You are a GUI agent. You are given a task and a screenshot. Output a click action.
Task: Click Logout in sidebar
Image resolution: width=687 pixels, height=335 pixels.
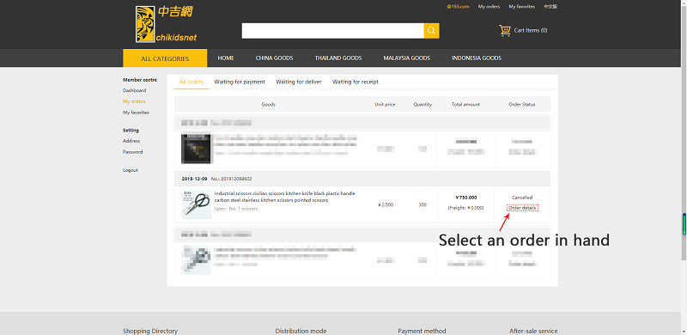(131, 170)
